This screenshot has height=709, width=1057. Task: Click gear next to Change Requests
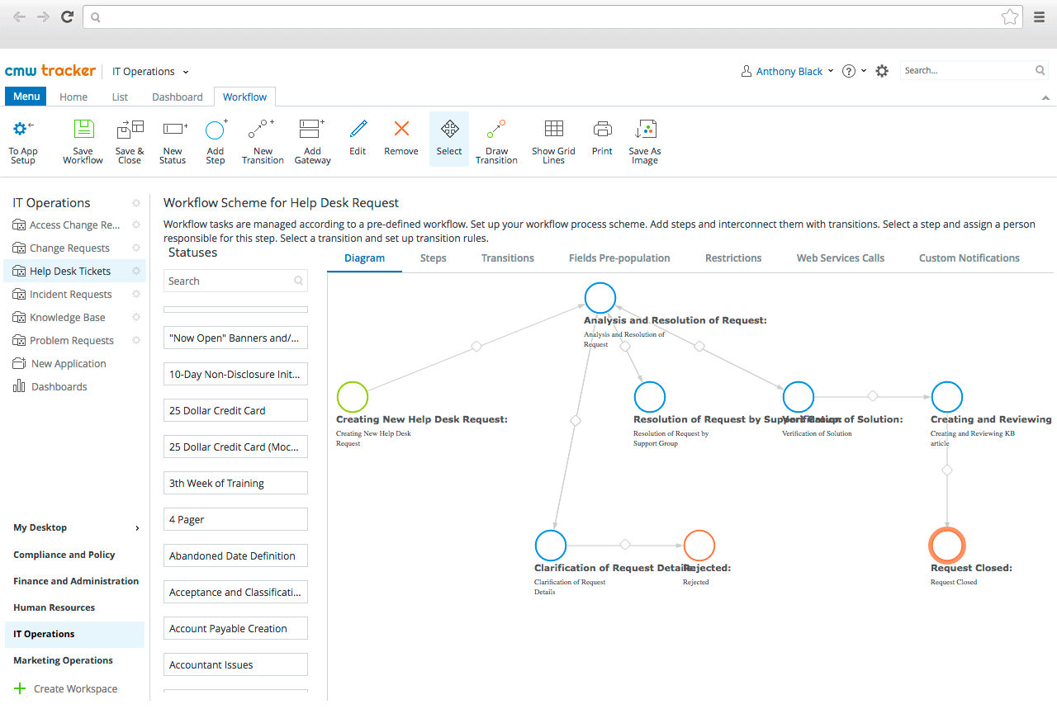pos(136,248)
